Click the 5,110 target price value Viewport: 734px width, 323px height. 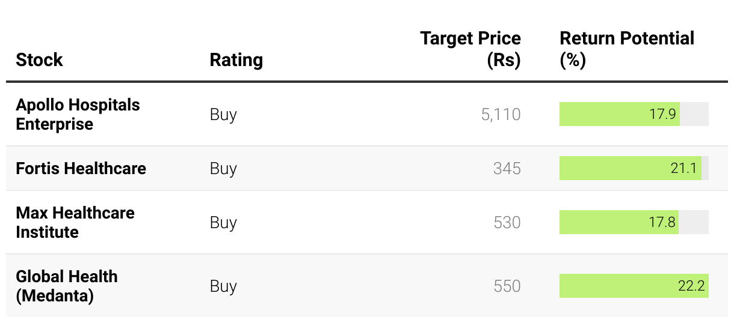point(501,114)
